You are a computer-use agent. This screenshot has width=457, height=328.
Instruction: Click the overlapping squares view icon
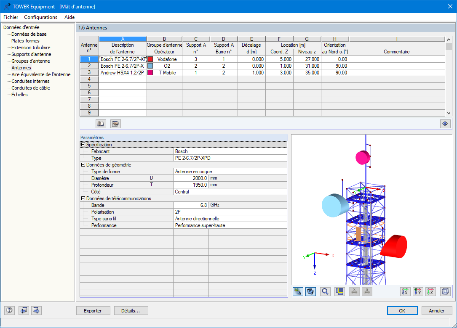tap(339, 291)
